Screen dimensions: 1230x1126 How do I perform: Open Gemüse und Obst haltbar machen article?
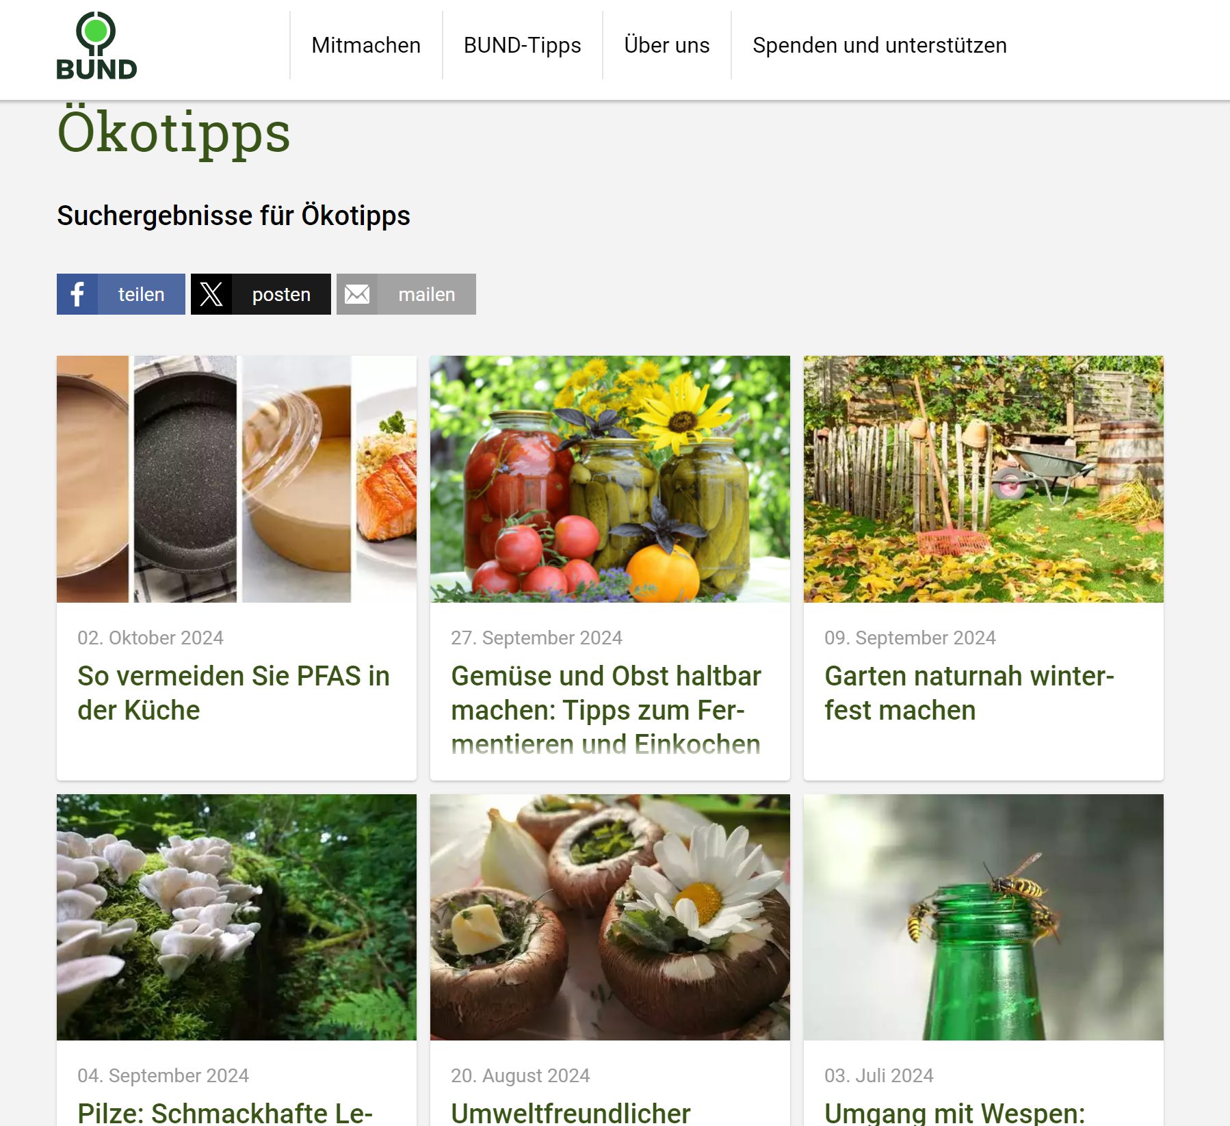pyautogui.click(x=606, y=709)
